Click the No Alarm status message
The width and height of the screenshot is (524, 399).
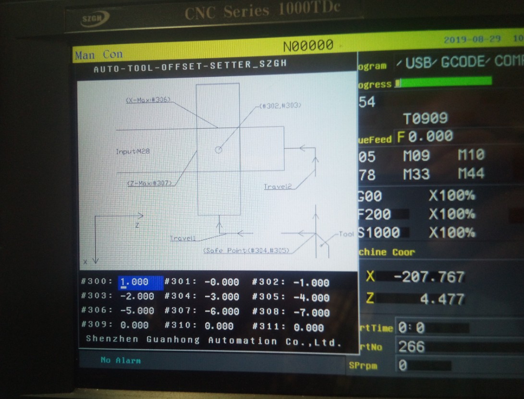(121, 360)
